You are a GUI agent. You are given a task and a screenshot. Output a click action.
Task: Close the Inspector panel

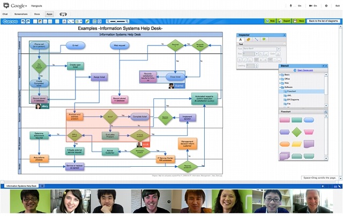click(284, 35)
